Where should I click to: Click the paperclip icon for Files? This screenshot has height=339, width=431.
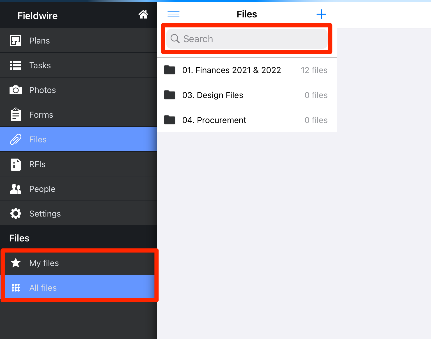click(16, 139)
